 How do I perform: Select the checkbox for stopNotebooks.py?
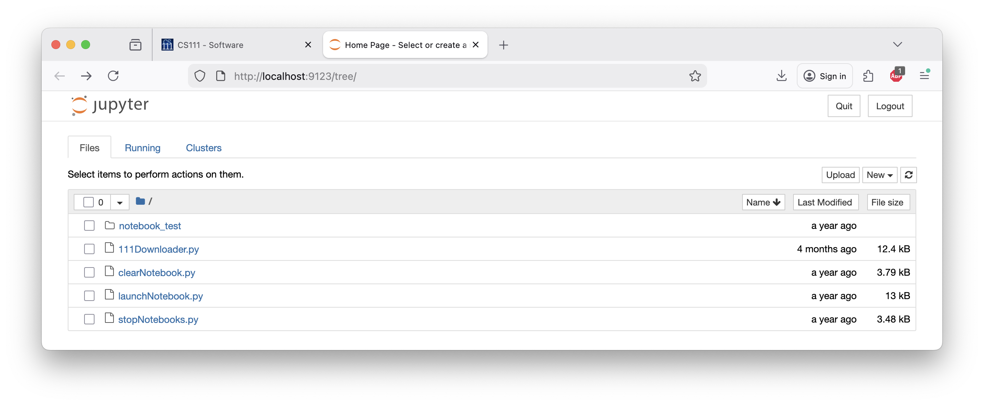pos(89,319)
